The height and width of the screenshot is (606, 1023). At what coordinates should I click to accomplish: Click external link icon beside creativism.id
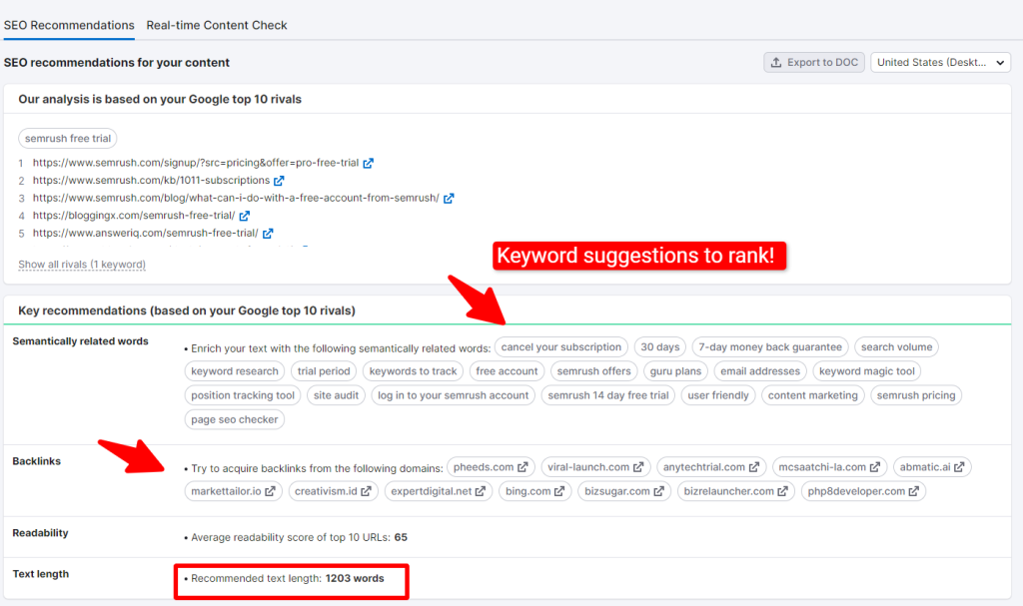tap(366, 491)
